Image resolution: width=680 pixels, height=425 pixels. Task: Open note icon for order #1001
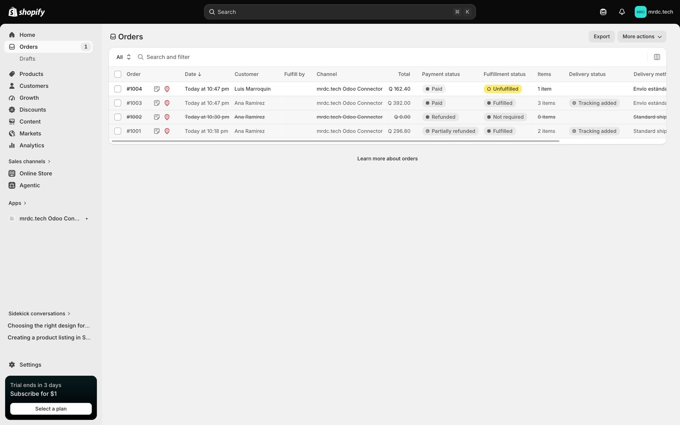coord(157,131)
